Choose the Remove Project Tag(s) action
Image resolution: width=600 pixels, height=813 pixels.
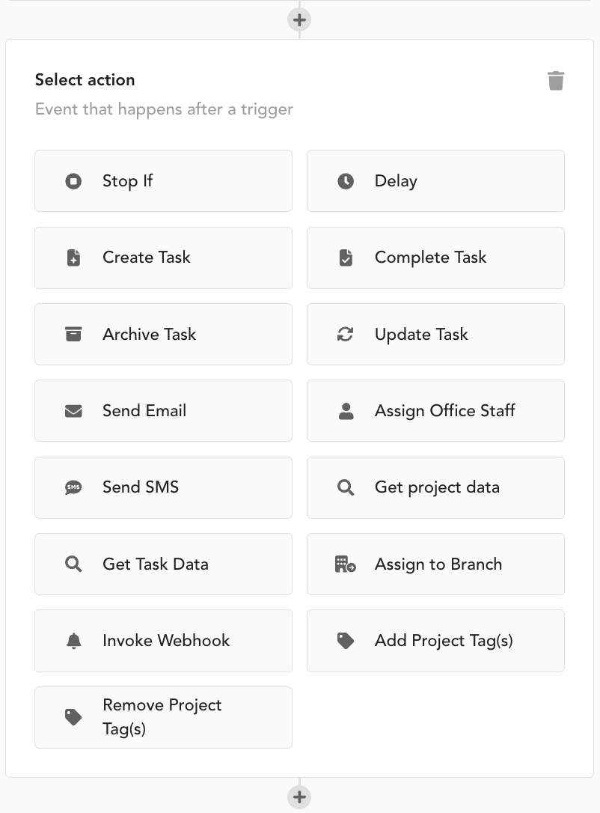pos(163,716)
